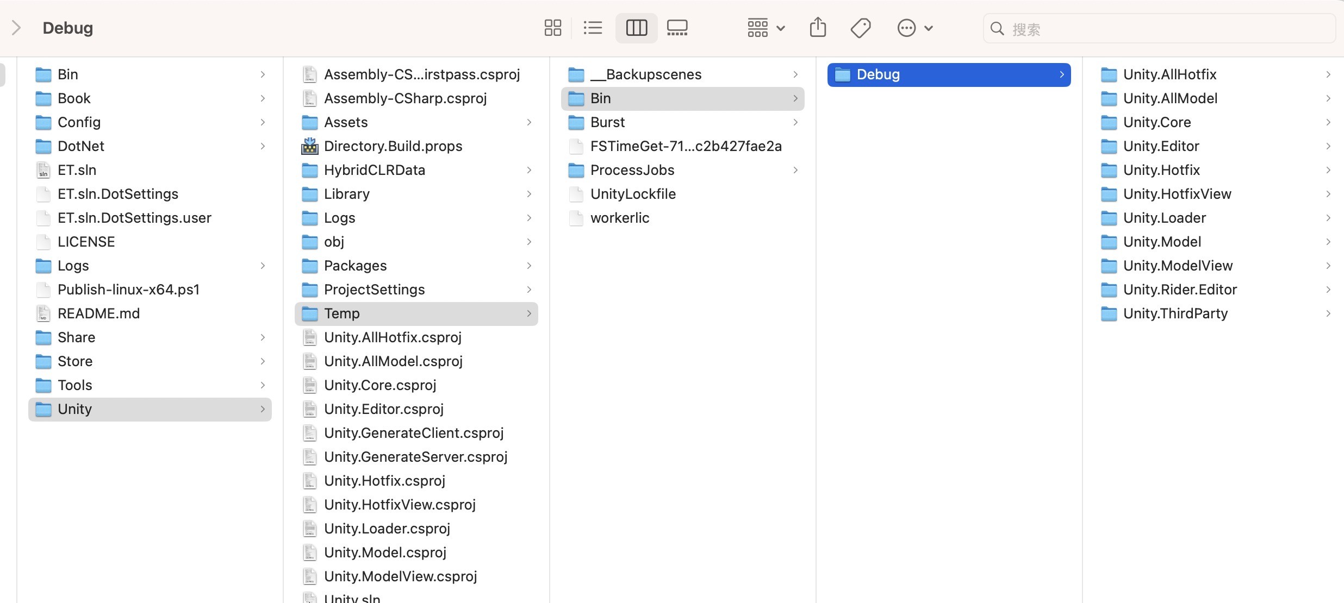
Task: Expand the Share folder chevron
Action: tap(263, 337)
